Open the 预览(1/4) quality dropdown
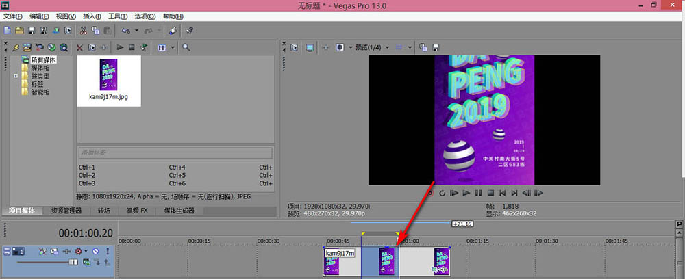The image size is (685, 279). pos(371,47)
